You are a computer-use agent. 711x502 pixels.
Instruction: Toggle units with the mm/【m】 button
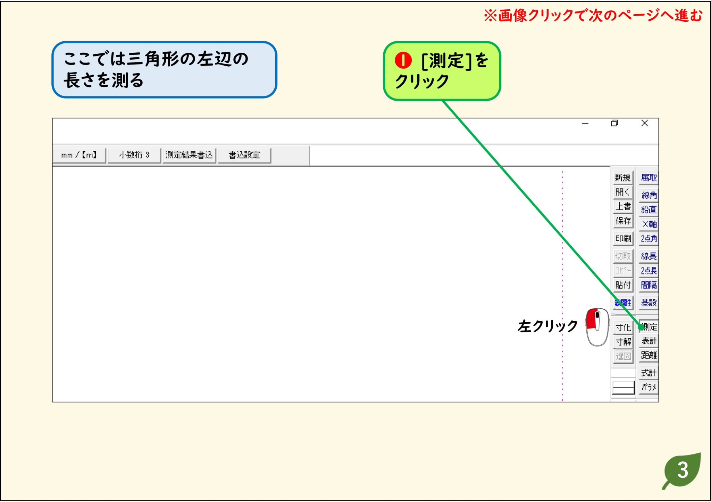[79, 155]
